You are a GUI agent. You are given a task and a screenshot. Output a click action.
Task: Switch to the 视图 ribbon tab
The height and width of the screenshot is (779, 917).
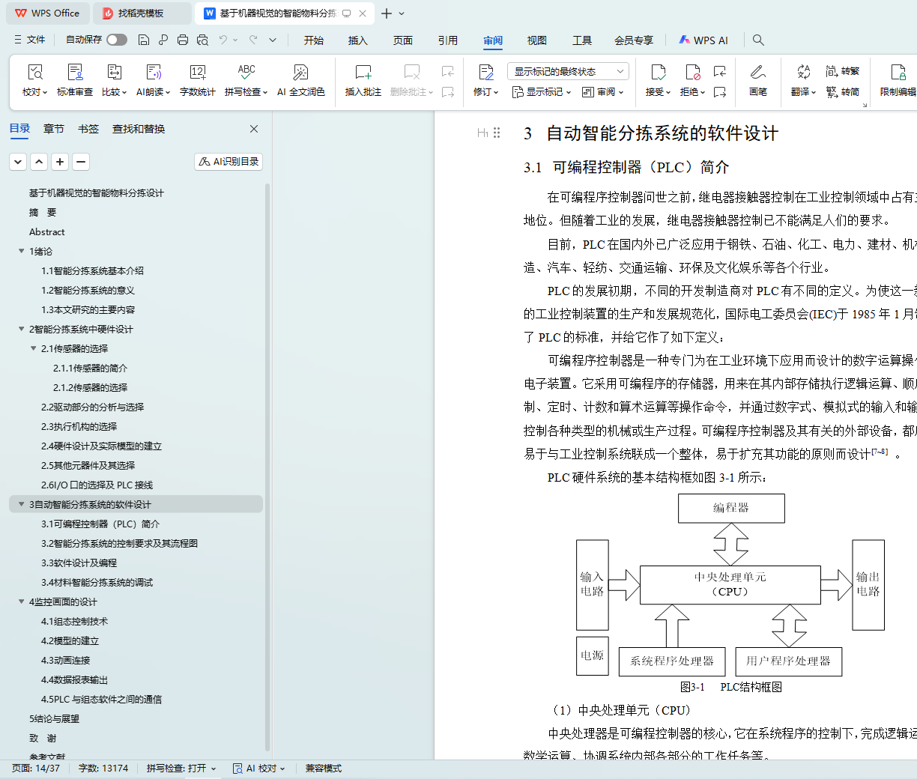(x=536, y=40)
